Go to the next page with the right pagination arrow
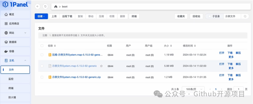This screenshot has width=253, height=104. coord(221,89)
